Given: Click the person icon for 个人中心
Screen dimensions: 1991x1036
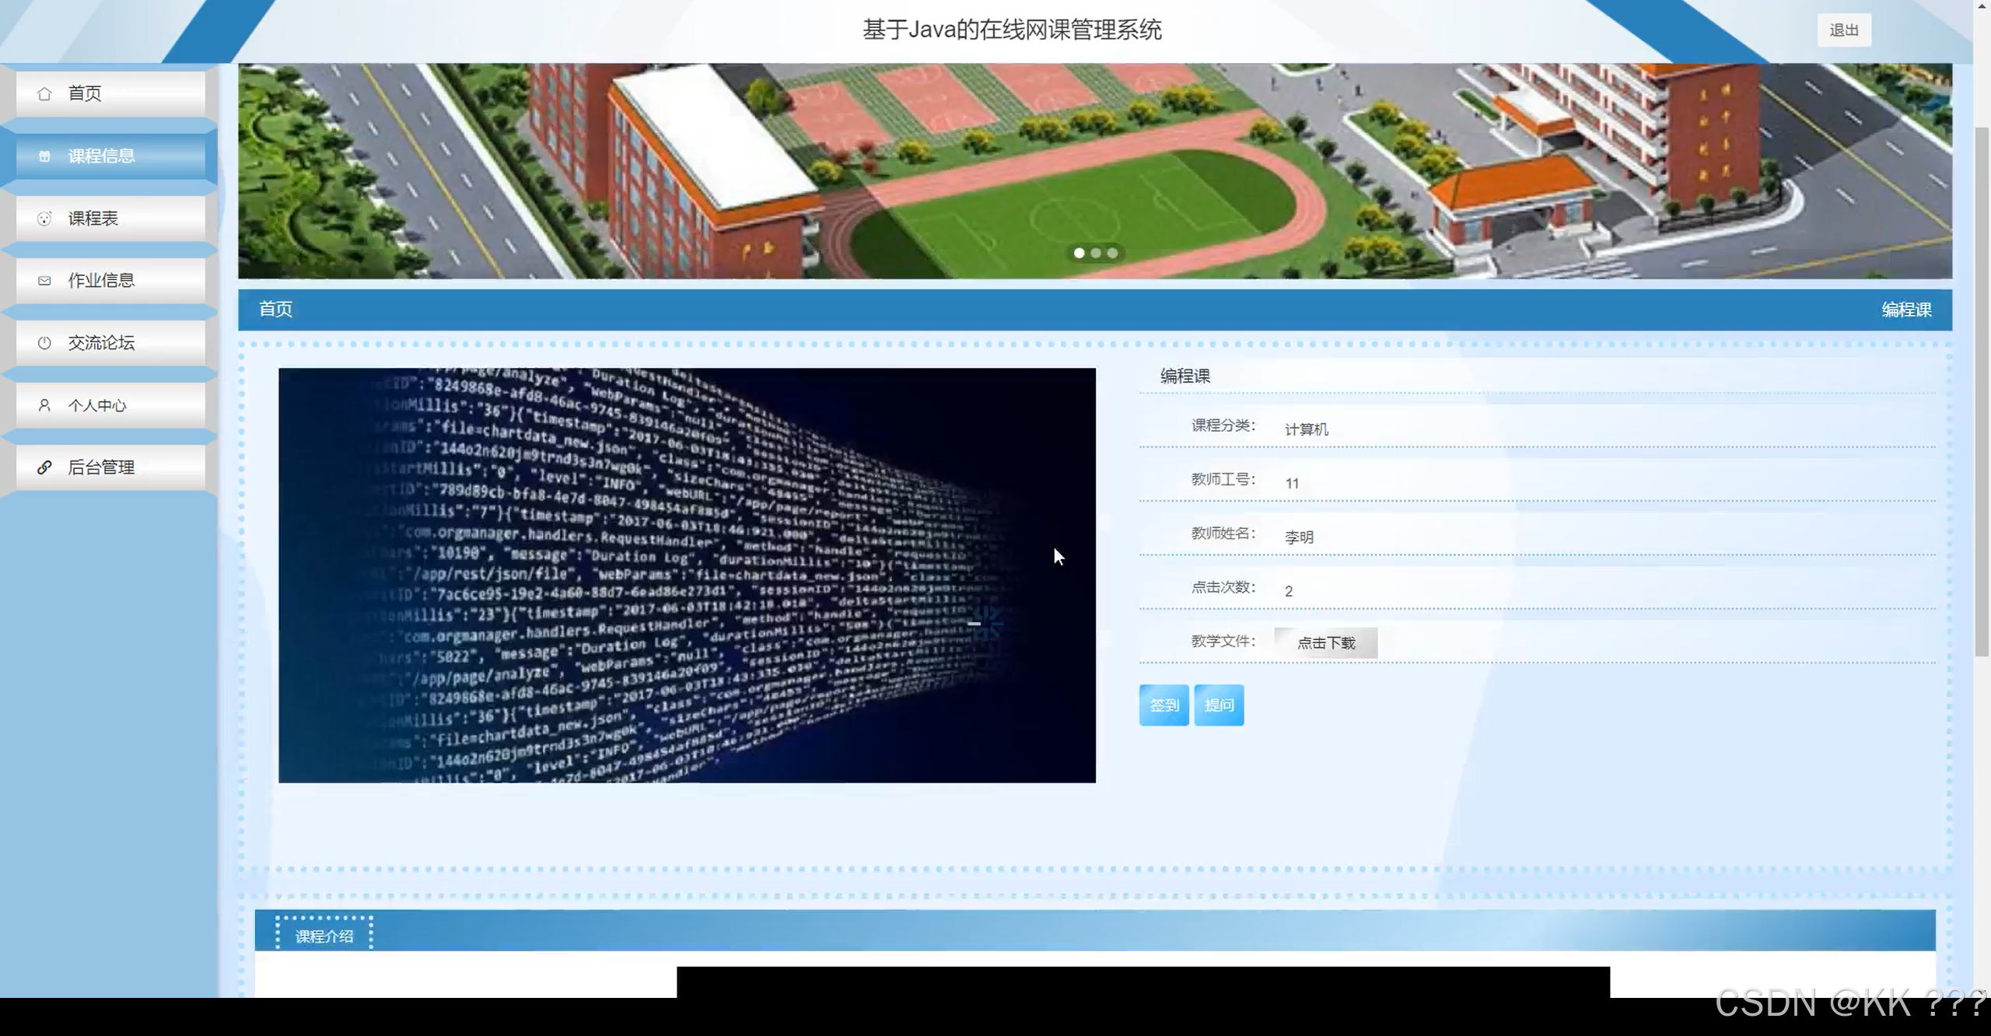Looking at the screenshot, I should point(44,405).
